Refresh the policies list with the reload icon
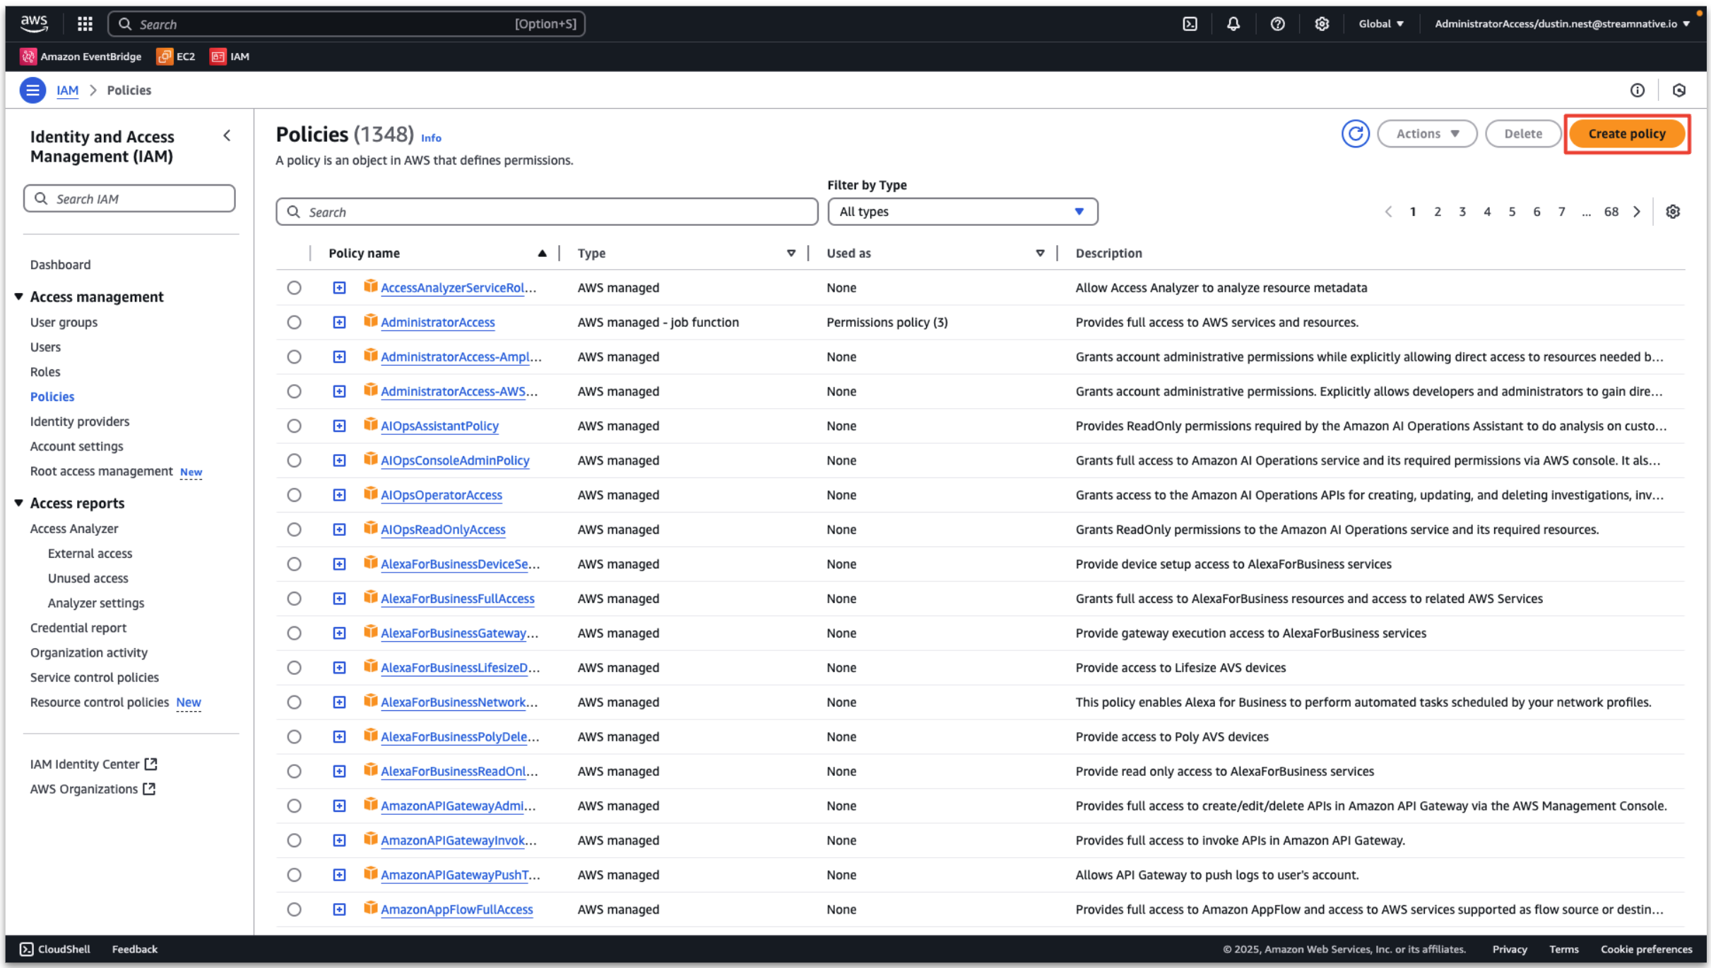 [x=1355, y=133]
